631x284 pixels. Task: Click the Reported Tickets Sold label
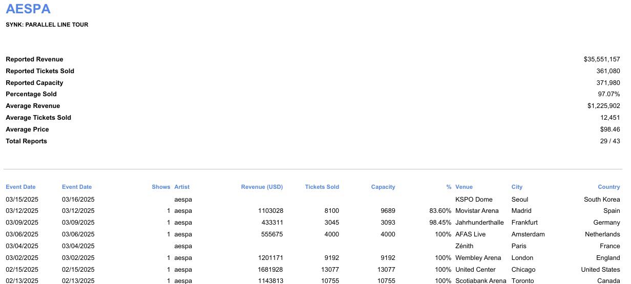click(x=40, y=71)
